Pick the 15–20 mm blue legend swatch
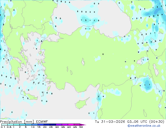Screen dimensions: 166x128 (x=41, y=125)
